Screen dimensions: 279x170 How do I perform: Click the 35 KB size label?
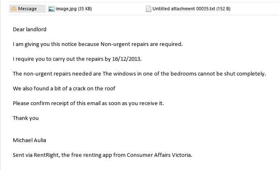(x=85, y=9)
